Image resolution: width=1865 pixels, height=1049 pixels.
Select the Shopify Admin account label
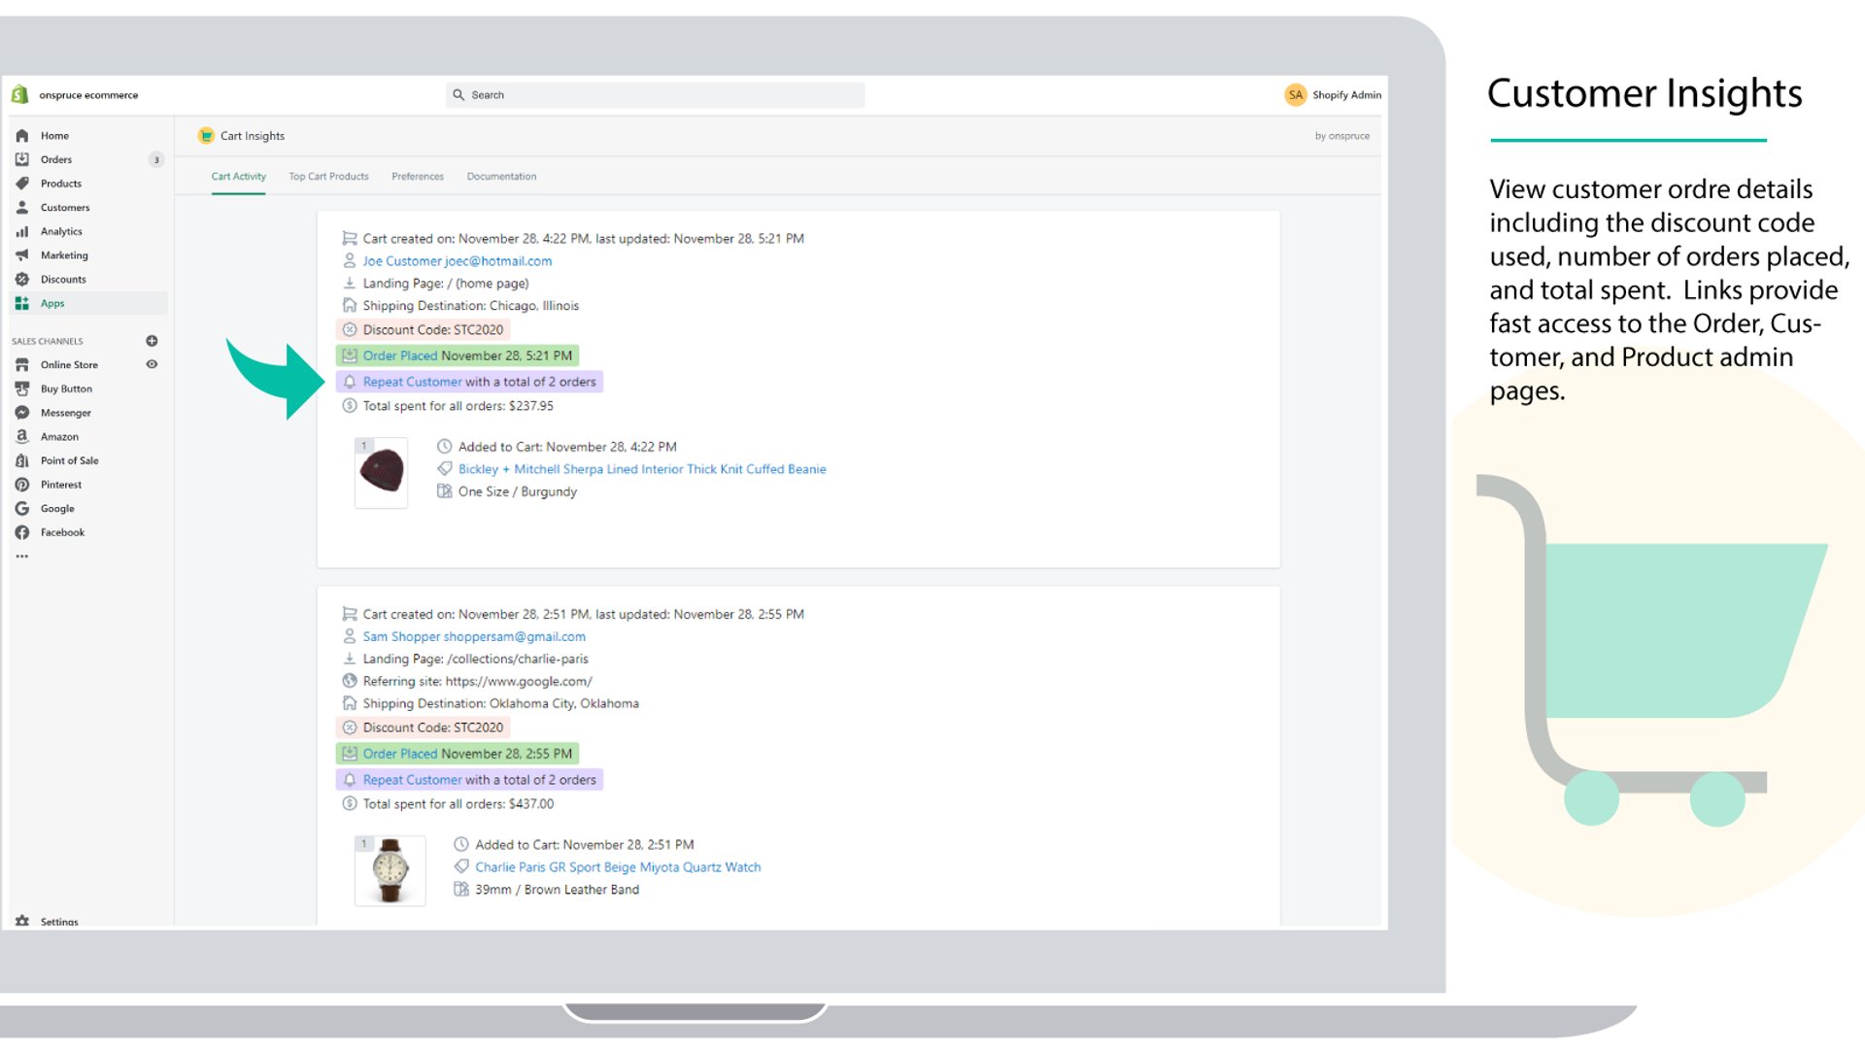(x=1346, y=95)
